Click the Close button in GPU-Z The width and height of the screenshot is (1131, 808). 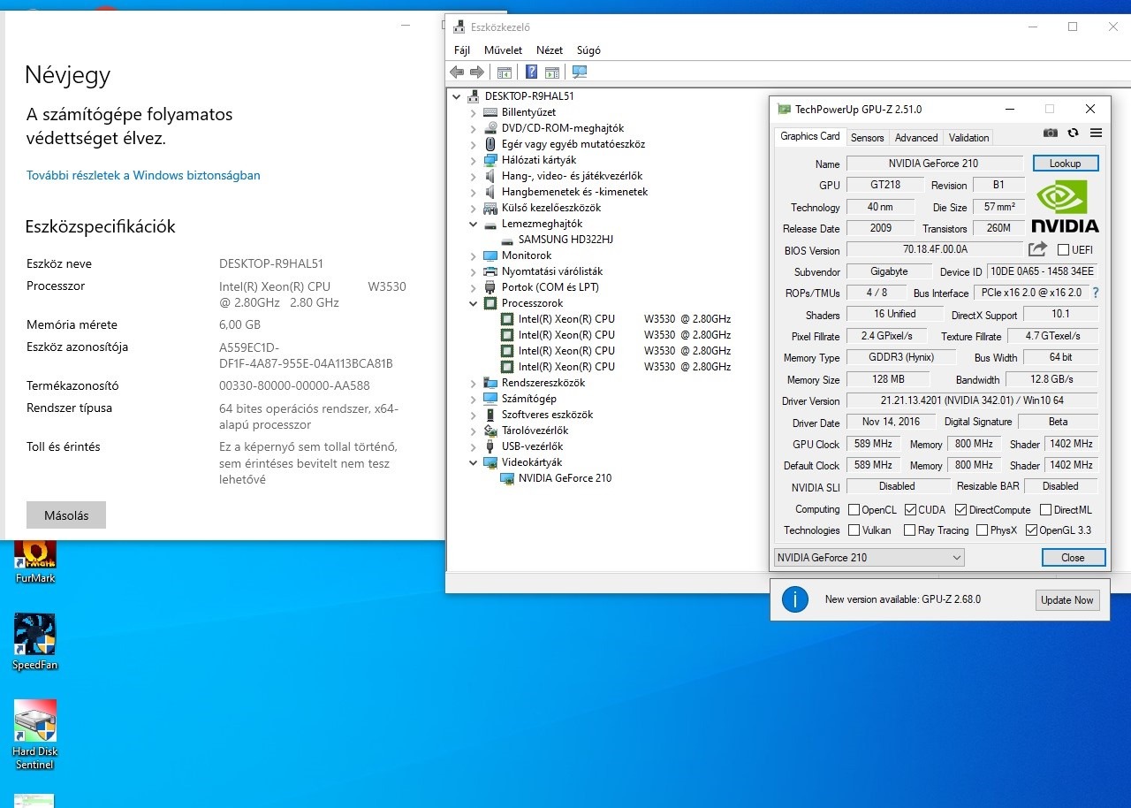pos(1073,558)
